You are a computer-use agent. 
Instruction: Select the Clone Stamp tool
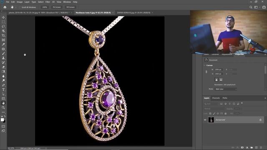tap(3, 58)
